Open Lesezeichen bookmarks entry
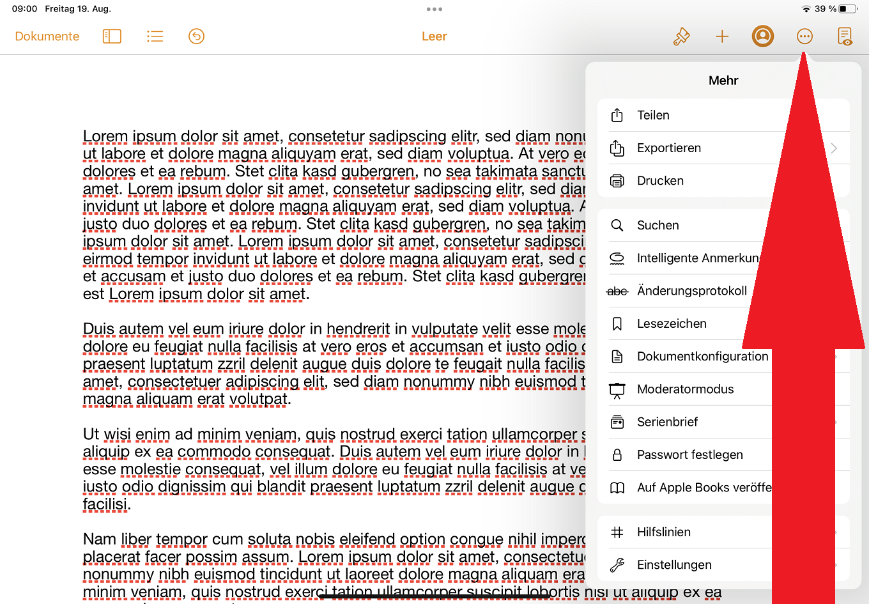This screenshot has height=604, width=869. 723,323
